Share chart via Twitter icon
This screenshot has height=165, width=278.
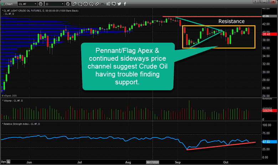[x=119, y=4]
